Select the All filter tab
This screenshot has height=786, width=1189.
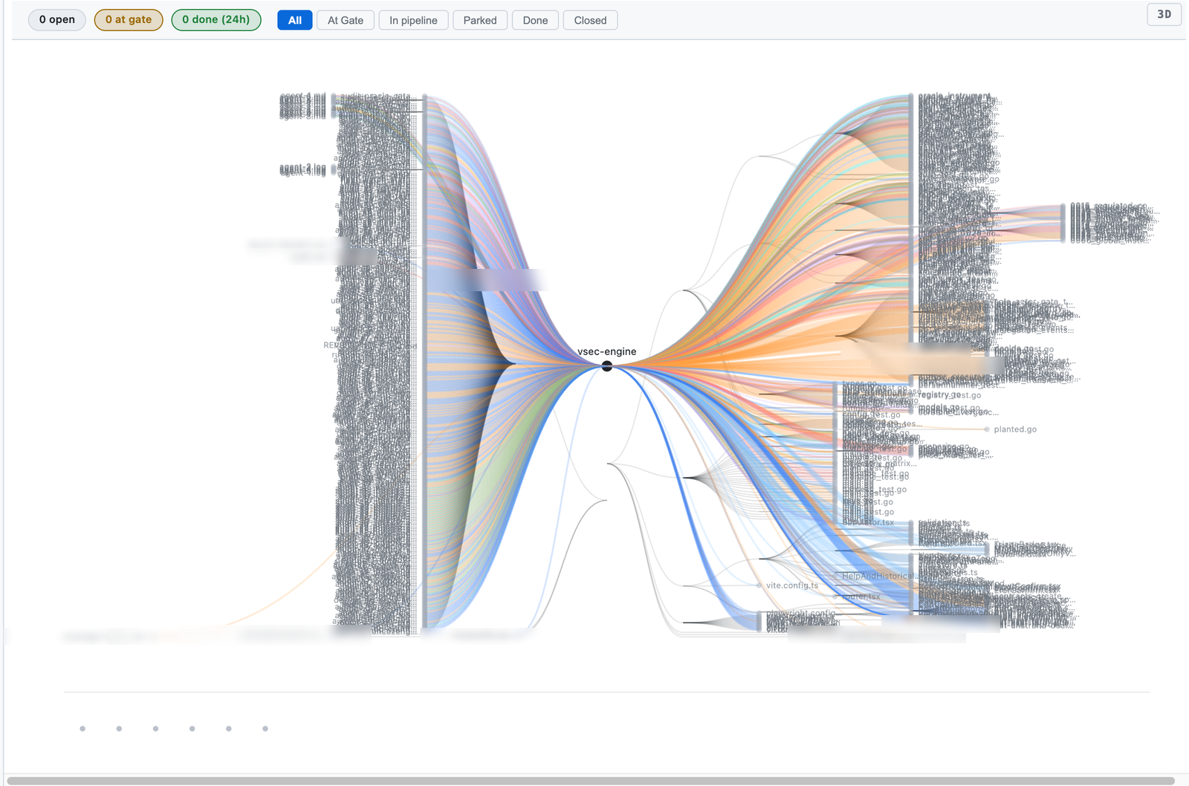point(295,20)
